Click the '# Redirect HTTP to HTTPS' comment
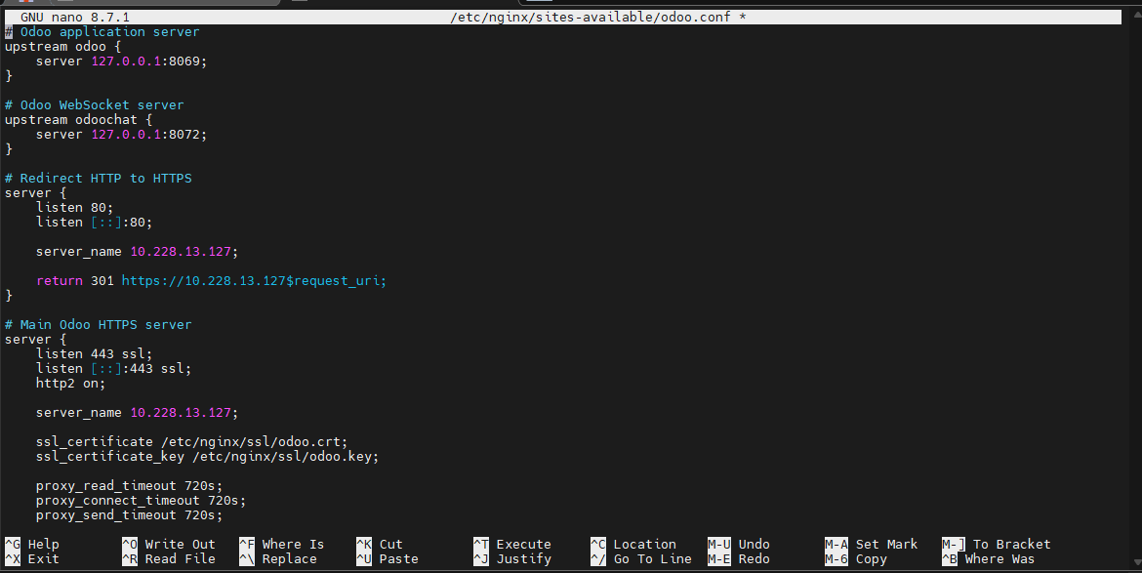The image size is (1142, 573). pyautogui.click(x=99, y=179)
